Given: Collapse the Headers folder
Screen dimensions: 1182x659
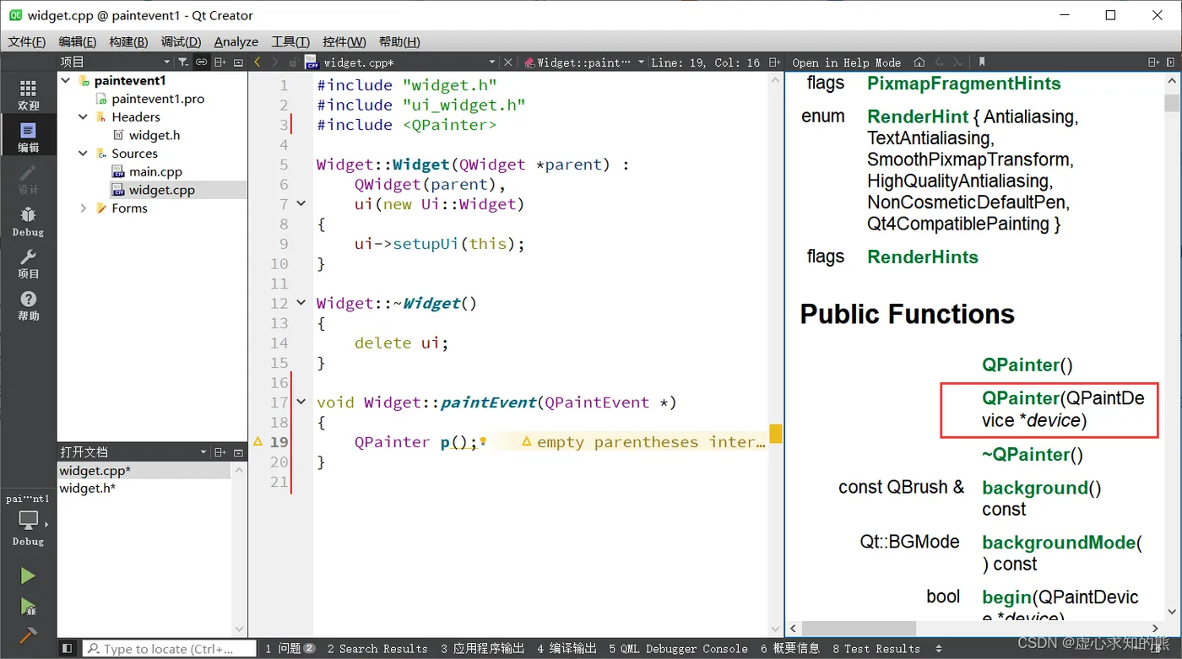Looking at the screenshot, I should 83,117.
